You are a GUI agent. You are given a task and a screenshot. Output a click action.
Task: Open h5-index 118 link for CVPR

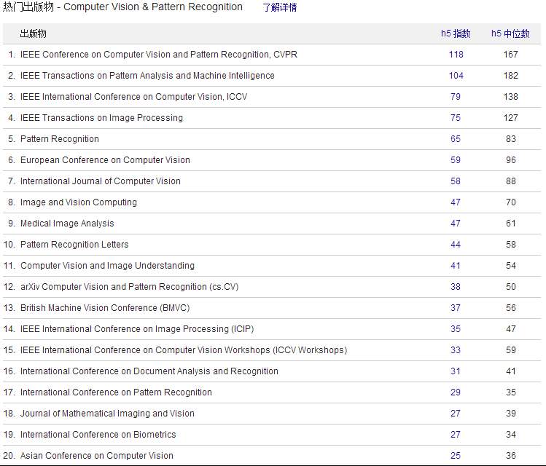pyautogui.click(x=456, y=55)
